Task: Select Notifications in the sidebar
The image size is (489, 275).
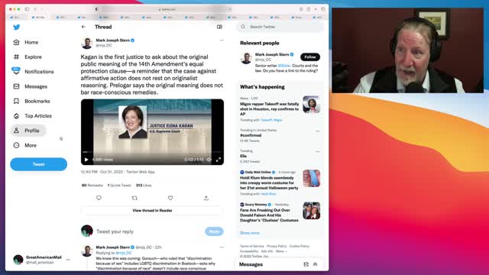Action: [x=39, y=72]
